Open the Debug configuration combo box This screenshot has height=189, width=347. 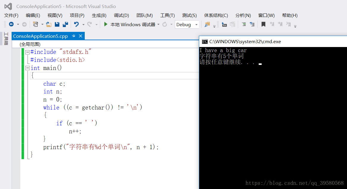point(187,24)
